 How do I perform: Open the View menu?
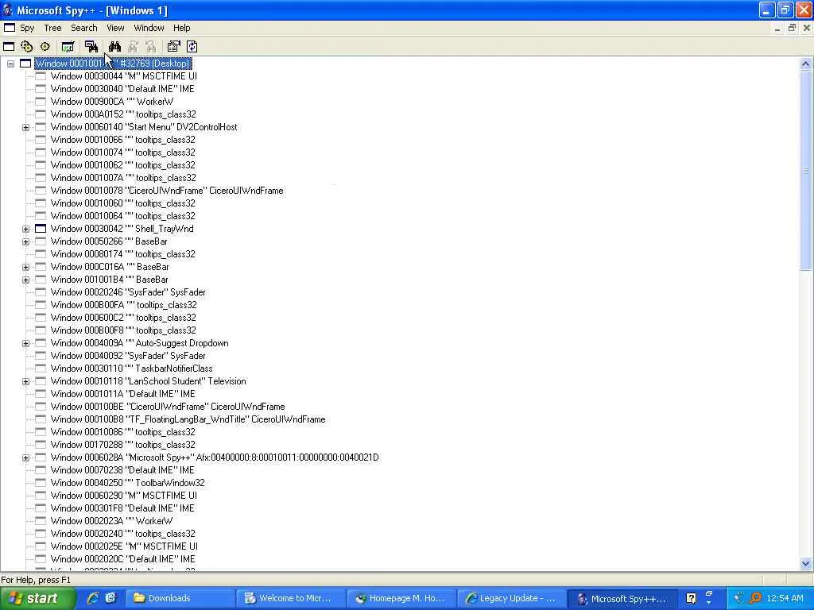click(x=115, y=28)
